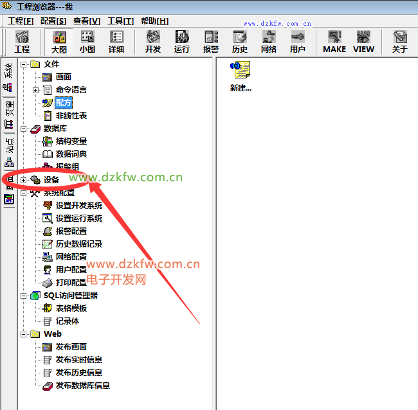Collapse the 数据库 tree node
The width and height of the screenshot is (418, 410).
(24, 129)
